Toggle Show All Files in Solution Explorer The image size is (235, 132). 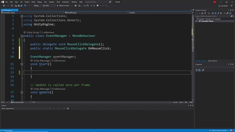coord(221,13)
